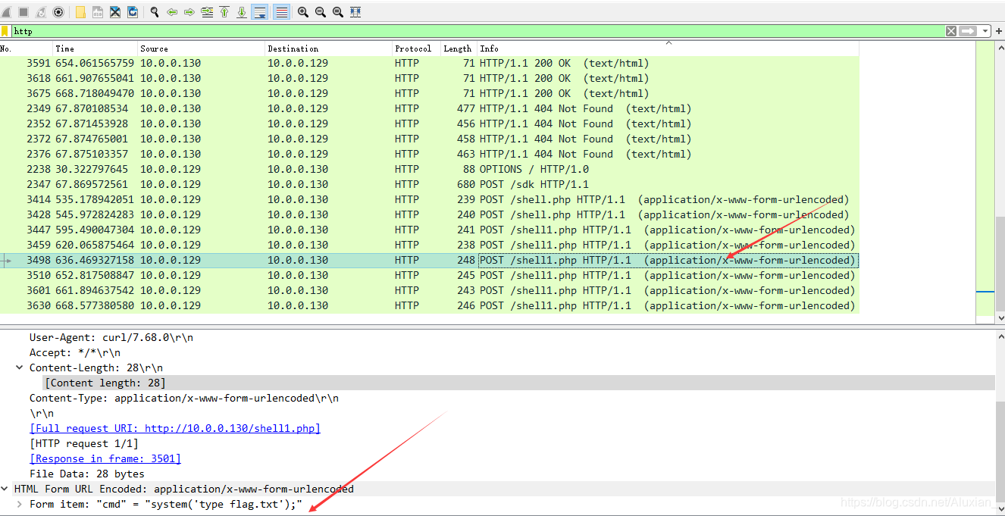The image size is (1005, 516).
Task: Select packet 2238 OPTIONS request
Action: [x=429, y=169]
